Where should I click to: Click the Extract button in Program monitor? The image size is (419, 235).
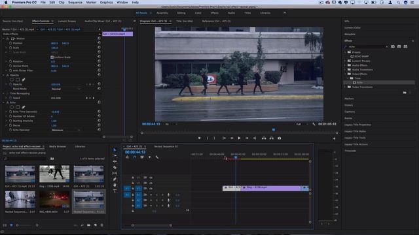(272, 138)
